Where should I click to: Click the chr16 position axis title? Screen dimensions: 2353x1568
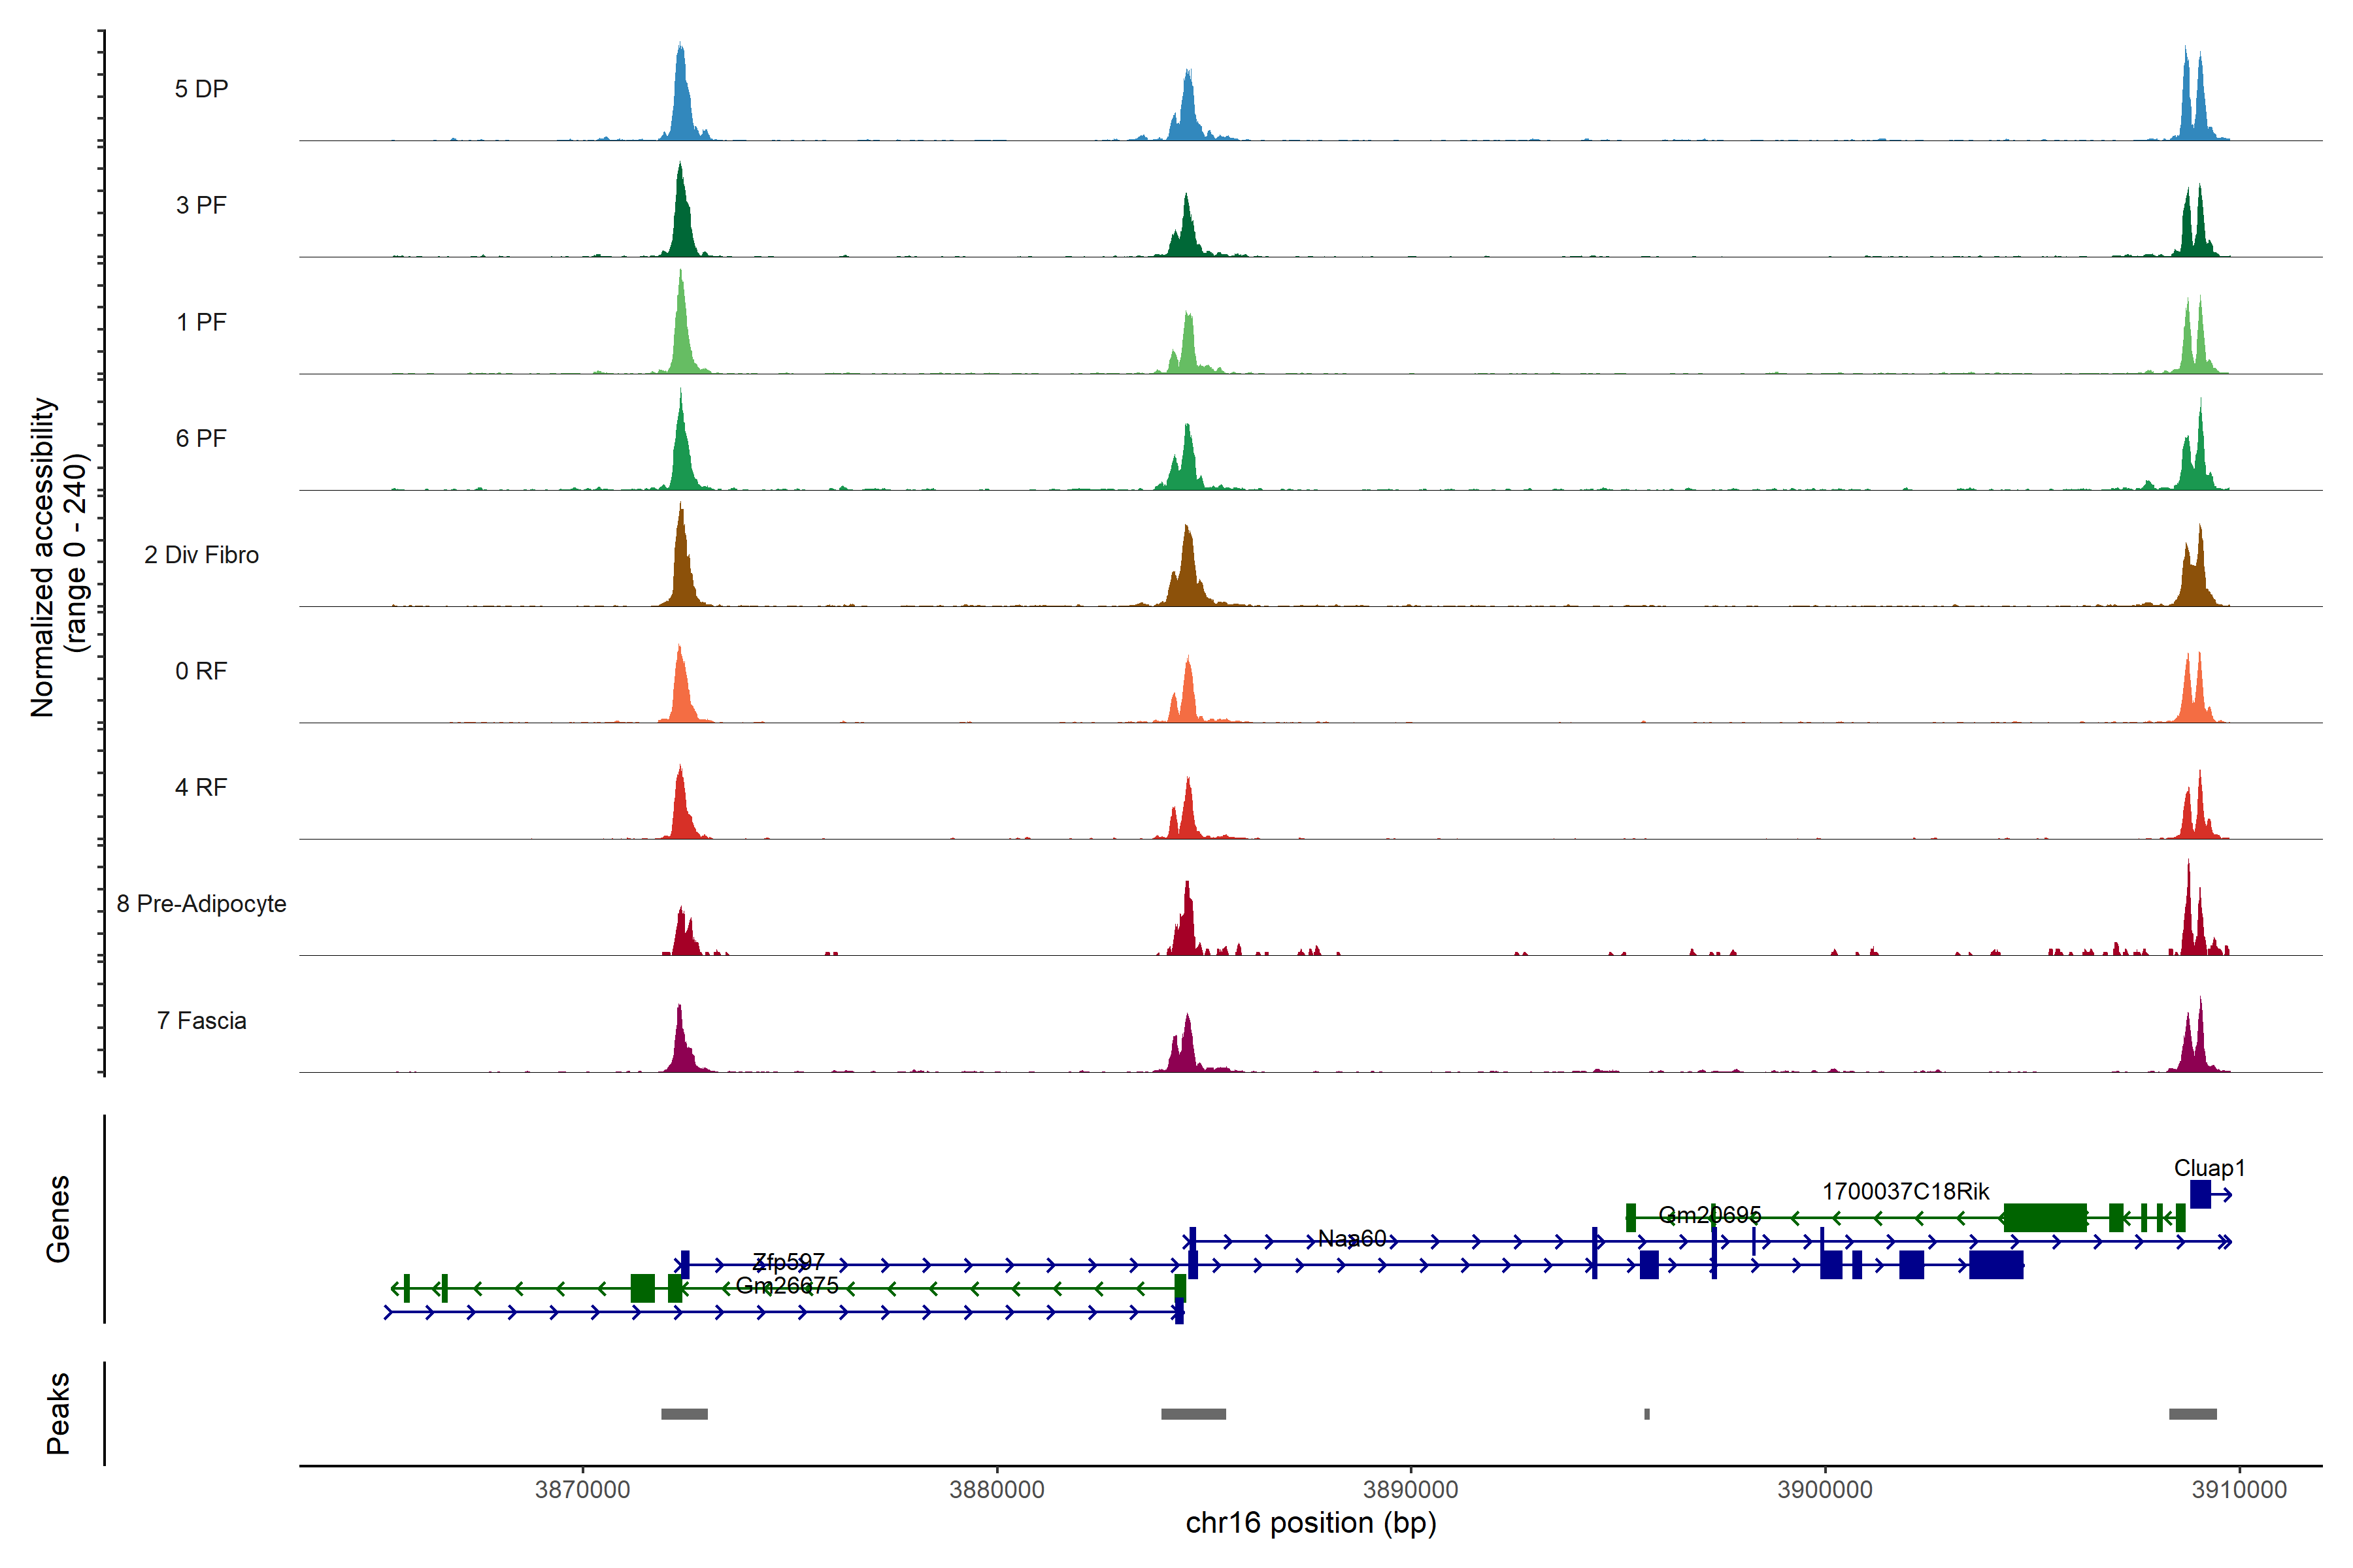[x=1310, y=1523]
